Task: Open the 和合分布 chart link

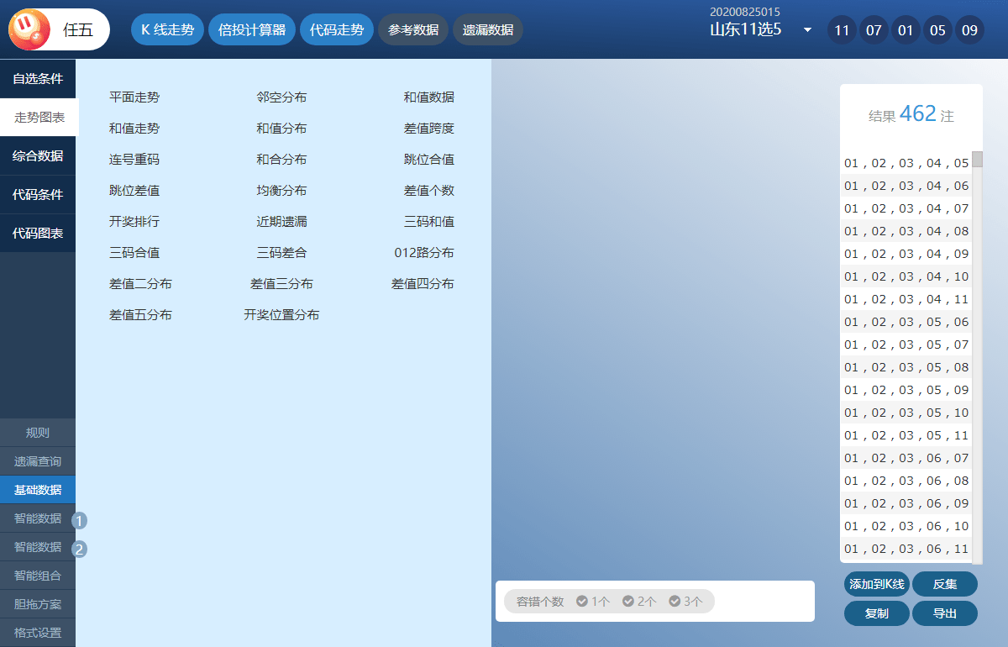Action: tap(281, 160)
